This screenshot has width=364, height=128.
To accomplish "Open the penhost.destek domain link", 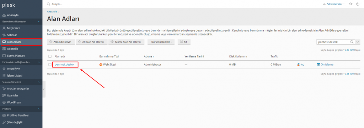I will coord(64,65).
